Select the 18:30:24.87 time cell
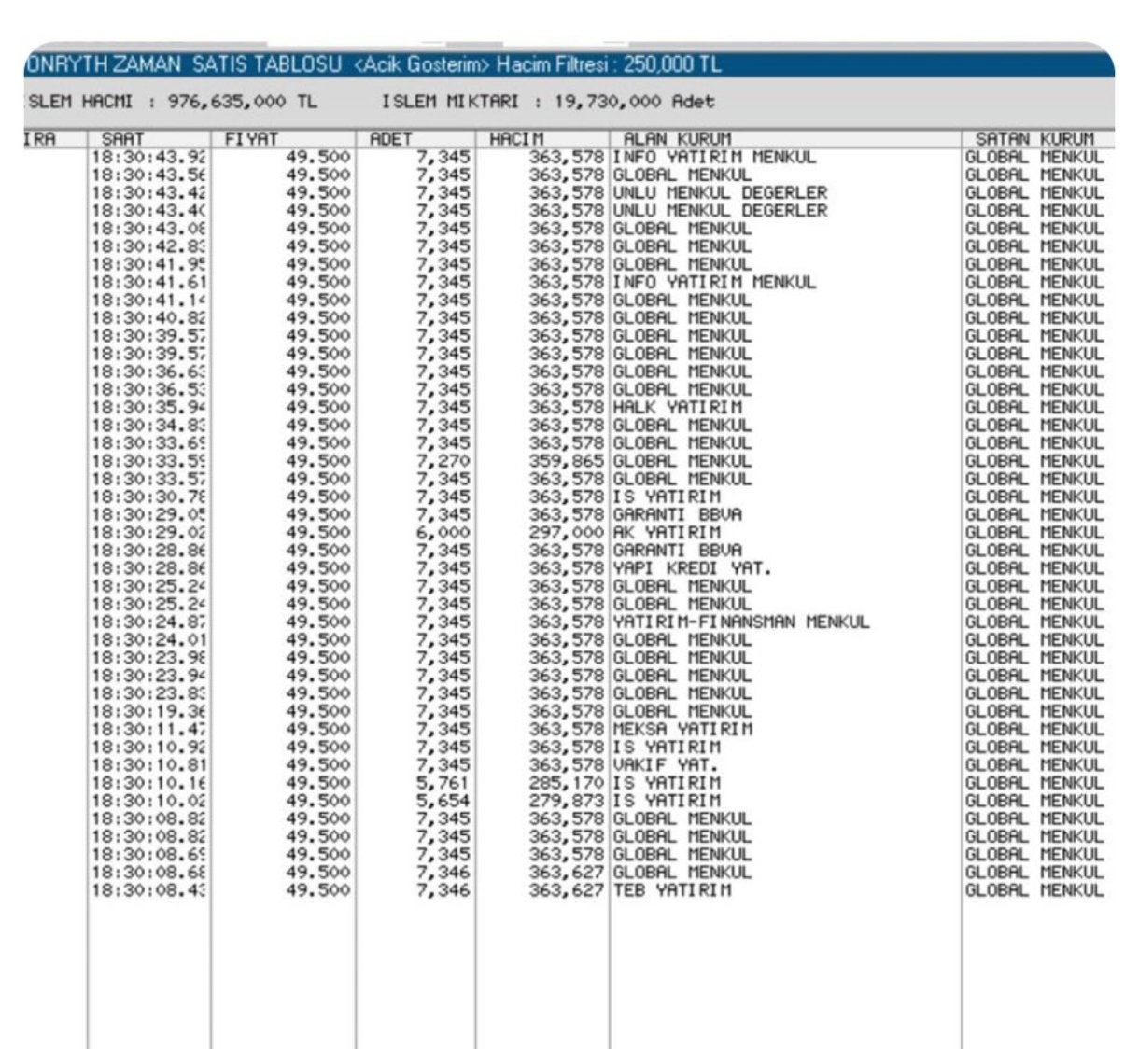 click(x=149, y=622)
